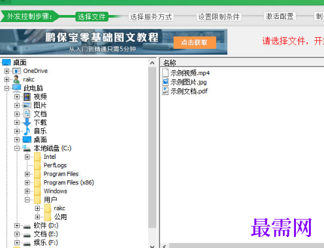Click the Program Files folder icon

[x=37, y=174]
